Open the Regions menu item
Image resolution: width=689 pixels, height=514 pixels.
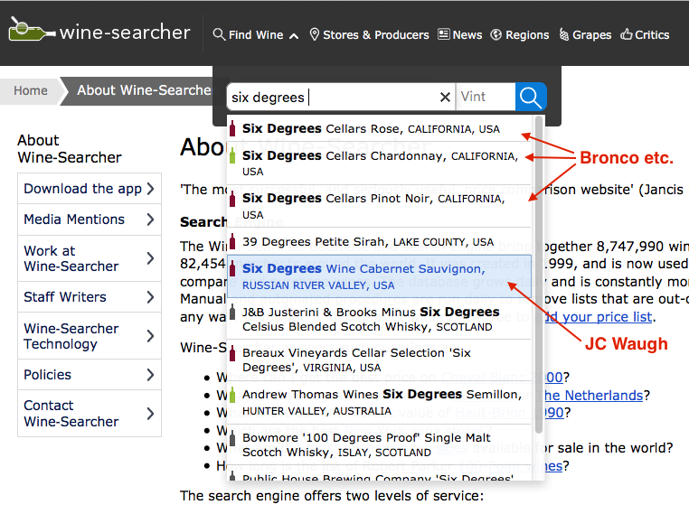[x=520, y=34]
